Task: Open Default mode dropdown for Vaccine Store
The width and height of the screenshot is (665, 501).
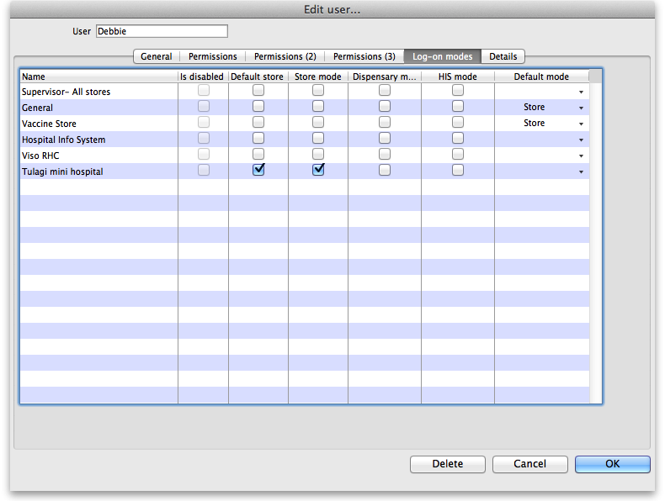Action: coord(580,124)
